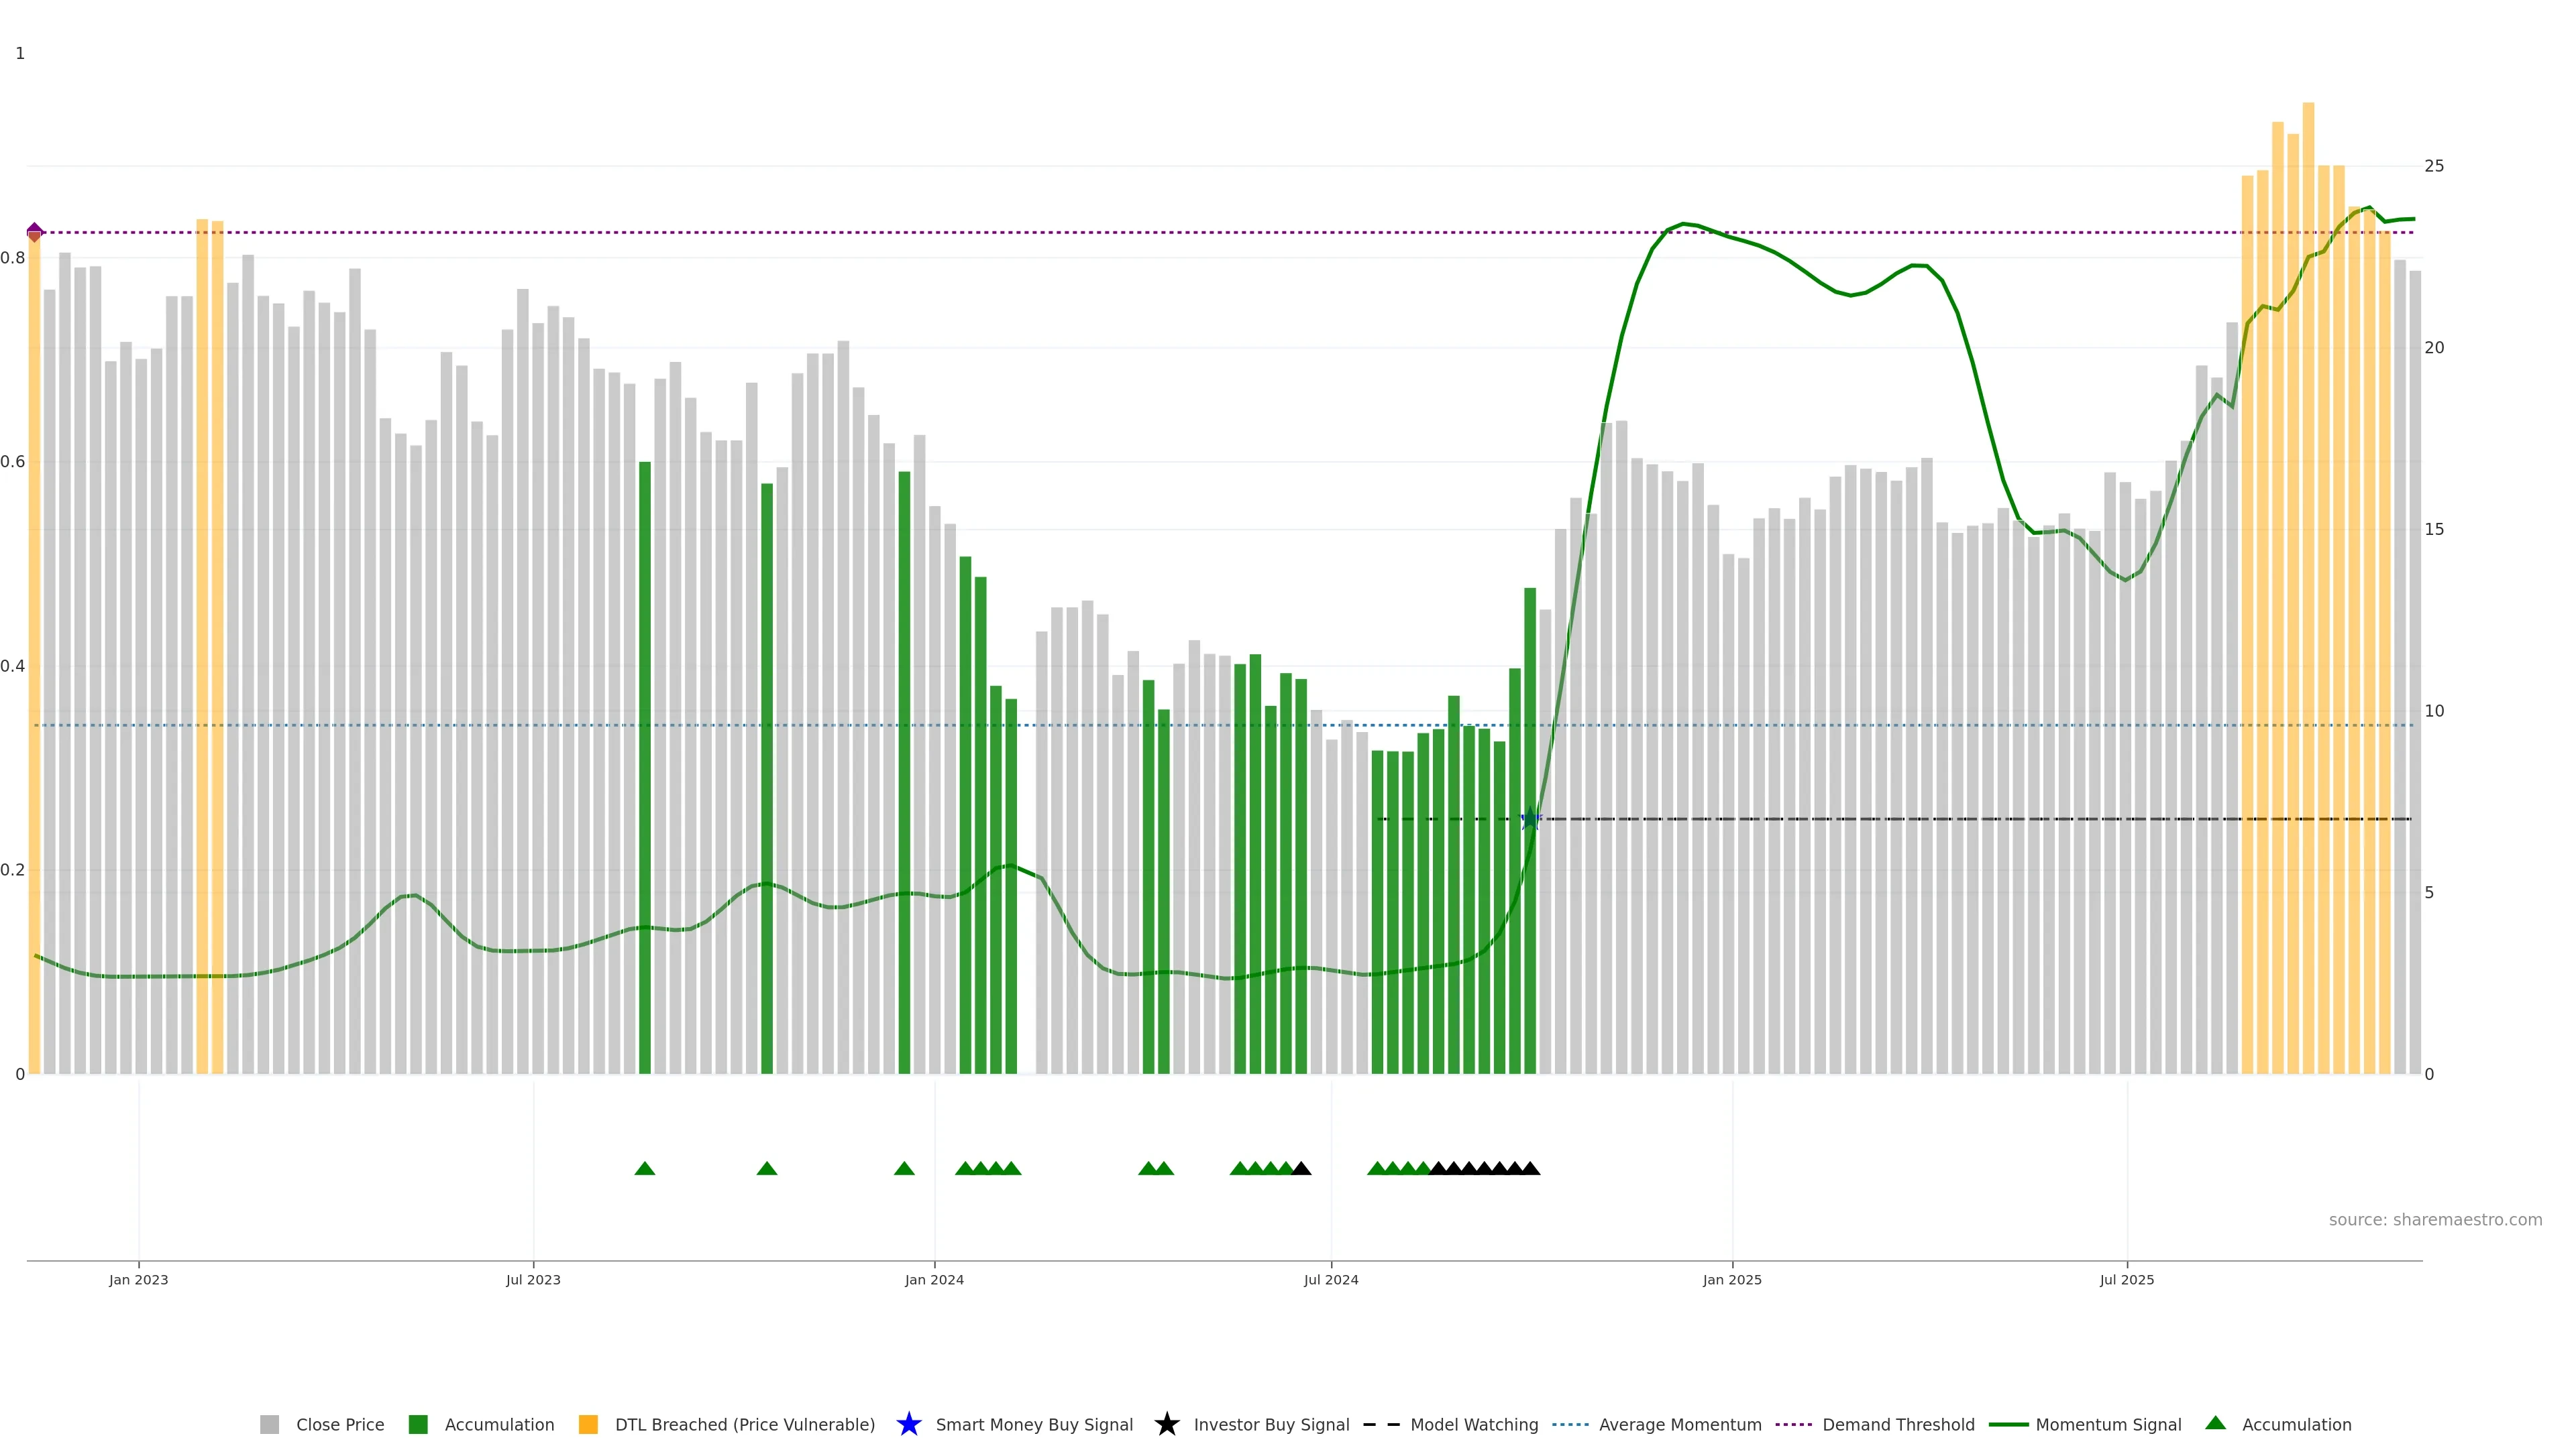
Task: Click the Jan 2023 axis tick label
Action: 139,1279
